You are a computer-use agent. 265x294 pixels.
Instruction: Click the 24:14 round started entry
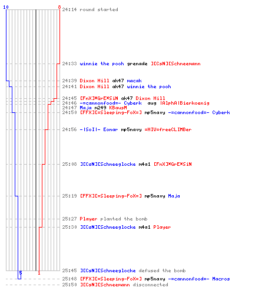click(90, 9)
